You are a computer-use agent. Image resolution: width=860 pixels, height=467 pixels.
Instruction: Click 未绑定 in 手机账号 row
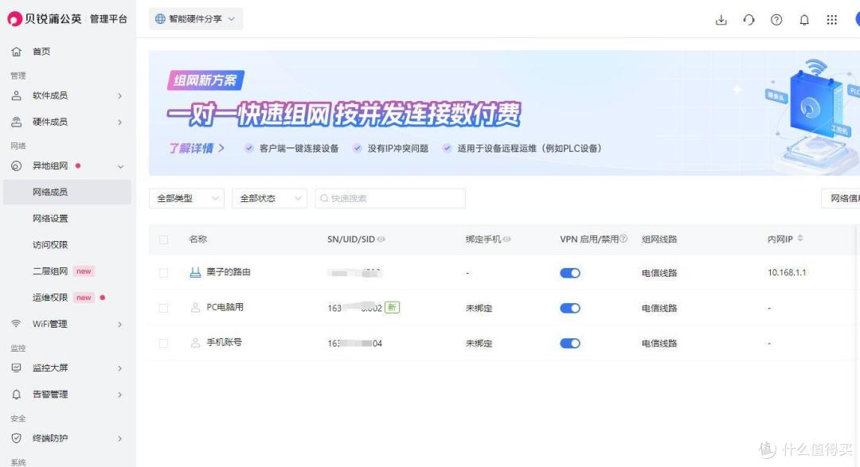[x=479, y=343]
